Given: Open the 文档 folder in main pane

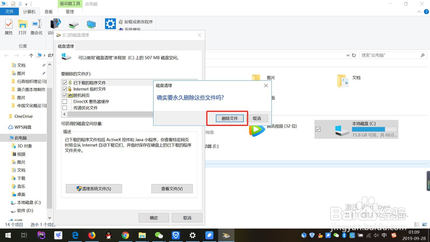Looking at the screenshot, I should (349, 81).
